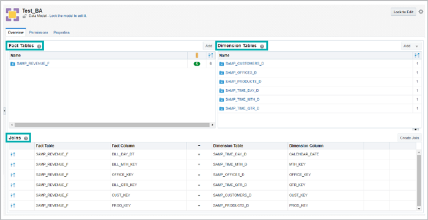Click the join icon on the BILL_DAY_DT row
Viewport: 428px width, 220px height.
pyautogui.click(x=13, y=154)
